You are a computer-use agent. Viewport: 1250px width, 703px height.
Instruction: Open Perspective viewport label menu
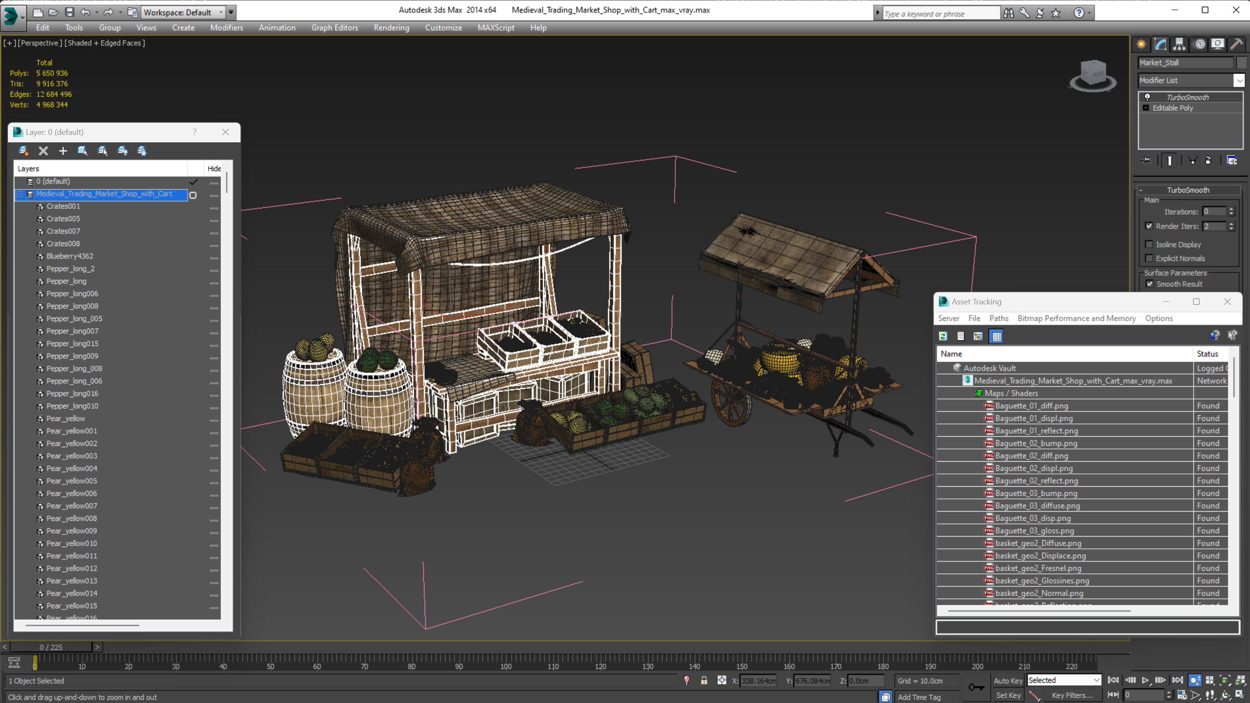[x=40, y=42]
